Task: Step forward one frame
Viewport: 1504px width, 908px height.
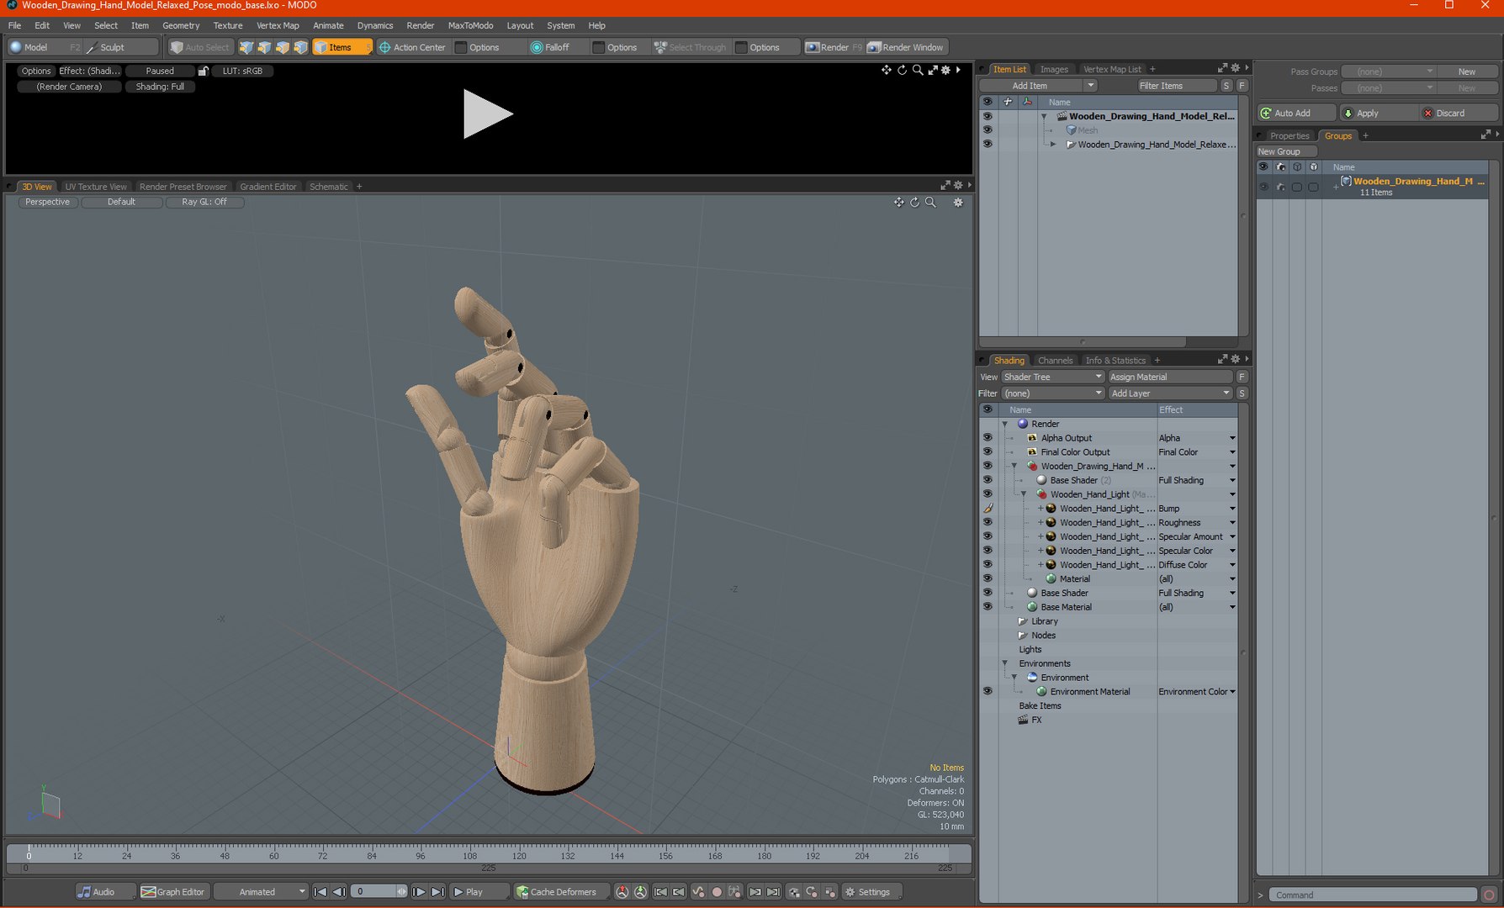Action: point(419,892)
